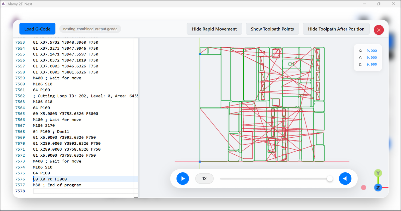Image resolution: width=401 pixels, height=211 pixels.
Task: Click the Y coordinate value 0.000
Action: [x=372, y=57]
